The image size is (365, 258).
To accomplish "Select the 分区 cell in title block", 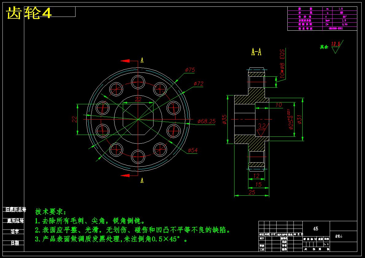I will coord(273,234).
